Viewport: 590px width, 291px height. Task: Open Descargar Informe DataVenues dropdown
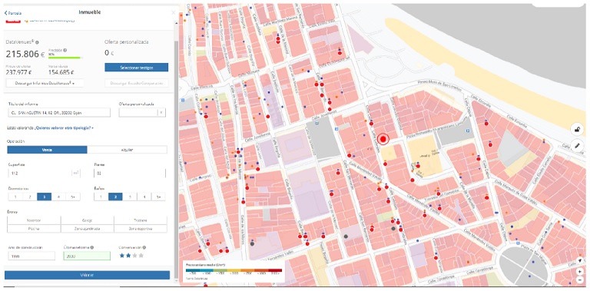[x=45, y=83]
